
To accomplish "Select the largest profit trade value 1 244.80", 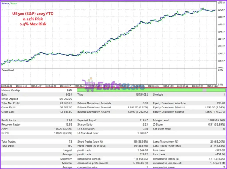I will (x=143, y=150).
